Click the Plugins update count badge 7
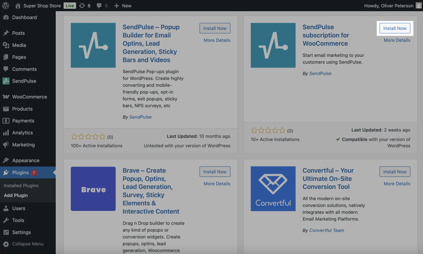Screen dimensions: 423x254 34,172
